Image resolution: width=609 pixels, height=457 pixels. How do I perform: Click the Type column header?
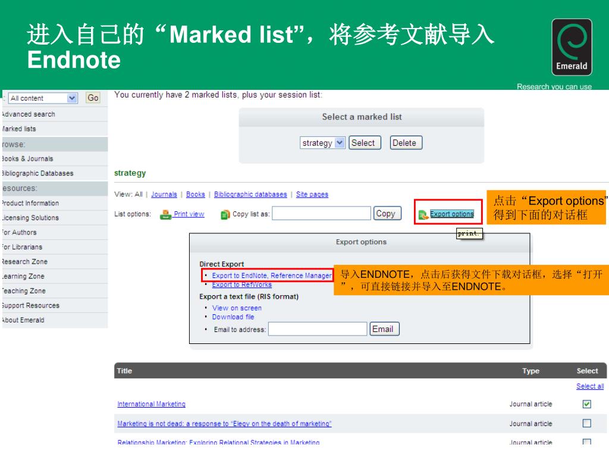[530, 371]
